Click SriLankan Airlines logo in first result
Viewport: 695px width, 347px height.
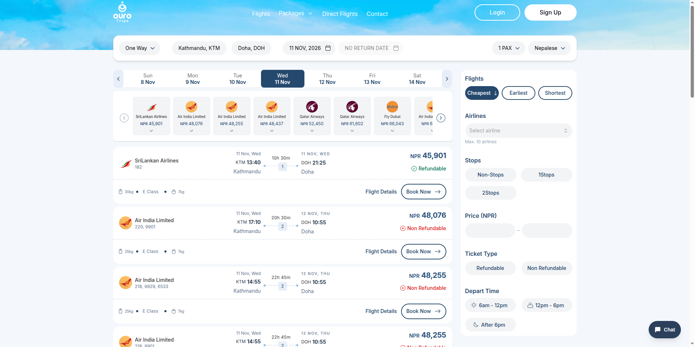tap(126, 164)
